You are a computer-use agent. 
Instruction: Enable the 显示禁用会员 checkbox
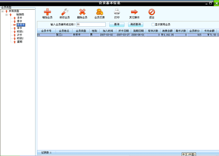[153, 24]
